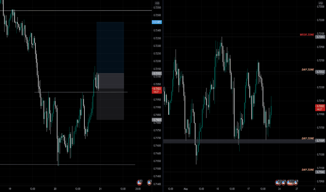Click the 0.71043 price tag on right axis
The image size is (326, 192).
(320, 172)
